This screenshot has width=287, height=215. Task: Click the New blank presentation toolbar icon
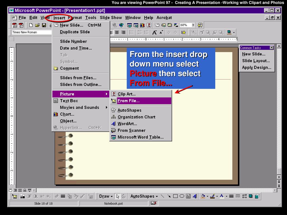tap(31, 25)
